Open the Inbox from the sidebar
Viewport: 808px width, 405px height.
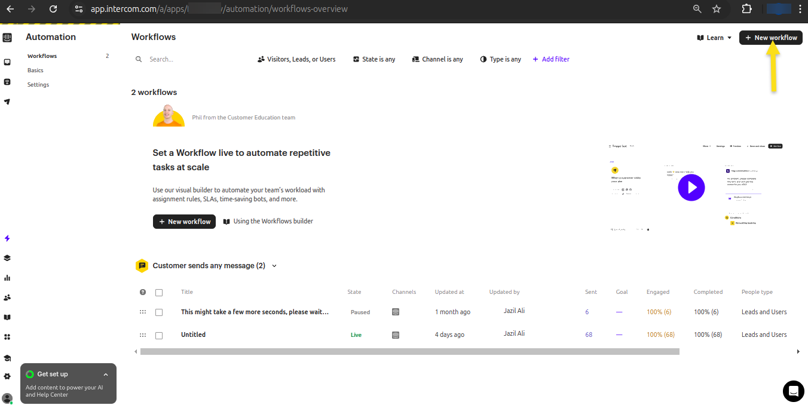click(x=7, y=62)
